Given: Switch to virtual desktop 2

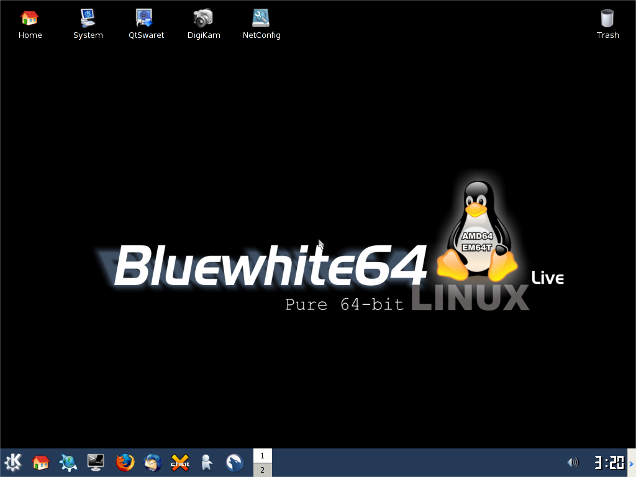Looking at the screenshot, I should tap(263, 470).
